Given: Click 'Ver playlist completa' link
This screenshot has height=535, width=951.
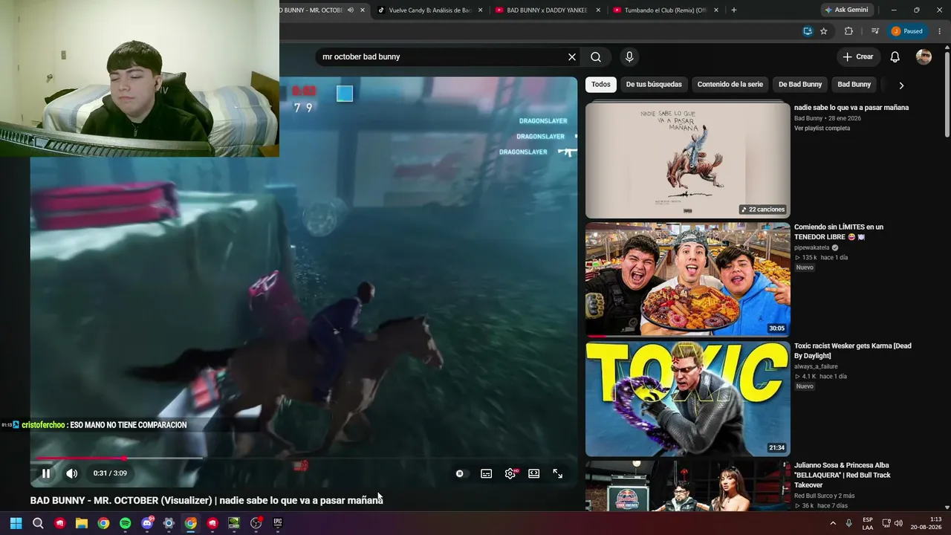Looking at the screenshot, I should click(x=822, y=128).
